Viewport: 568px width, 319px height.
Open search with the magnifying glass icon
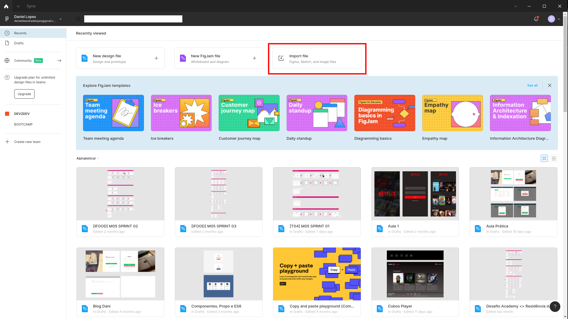78,19
